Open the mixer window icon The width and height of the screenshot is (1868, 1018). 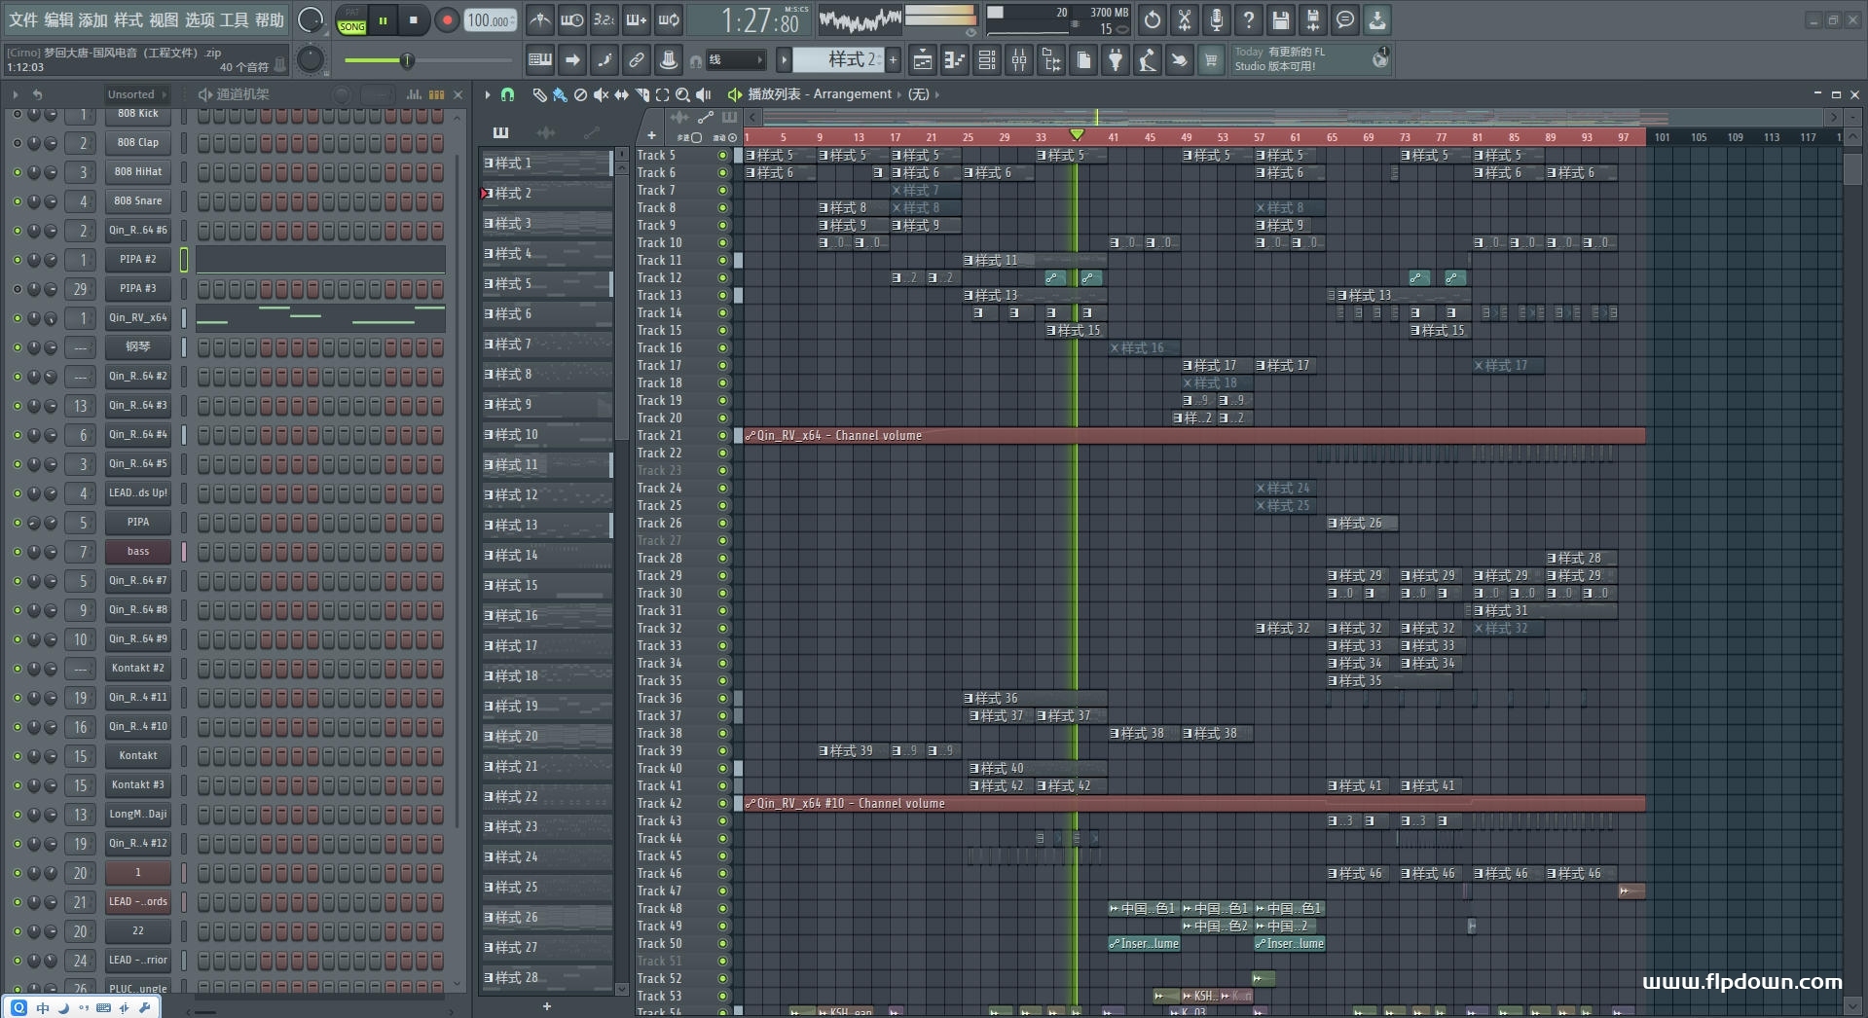(1019, 60)
